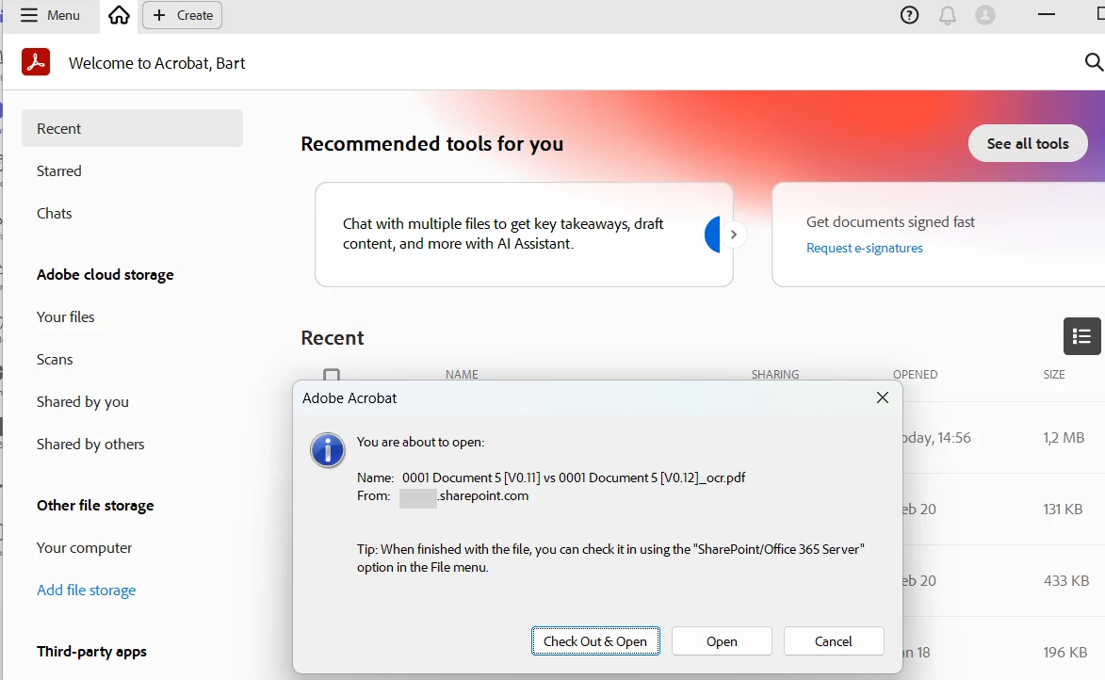
Task: Click the 131 KB size cell
Action: pyautogui.click(x=1063, y=509)
